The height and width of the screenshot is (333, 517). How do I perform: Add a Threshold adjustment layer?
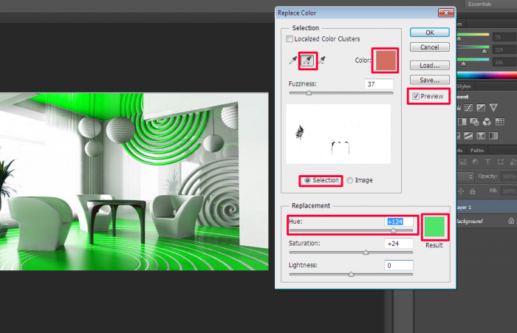click(x=468, y=136)
